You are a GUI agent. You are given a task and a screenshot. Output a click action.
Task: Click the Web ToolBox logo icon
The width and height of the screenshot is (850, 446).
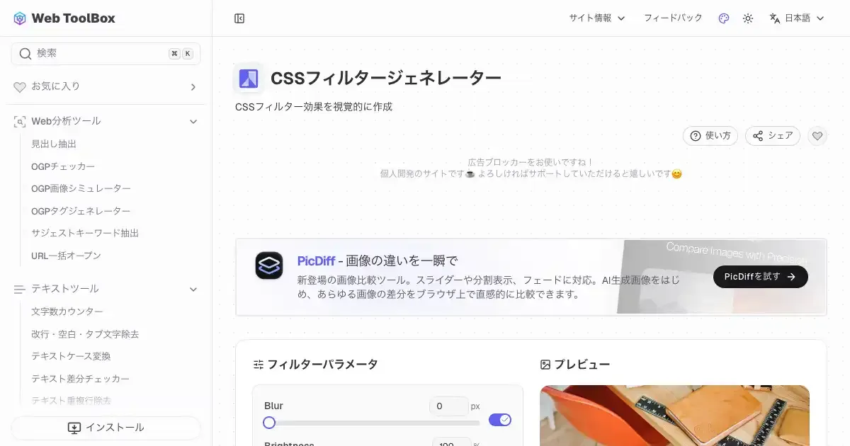(x=20, y=18)
